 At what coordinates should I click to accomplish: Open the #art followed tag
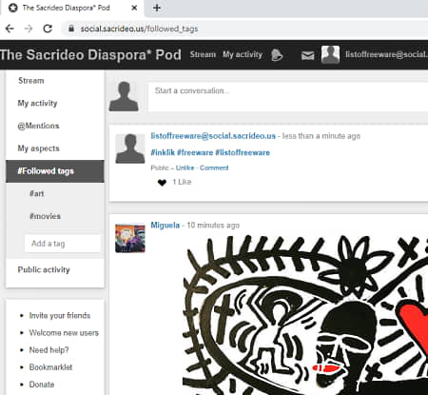(37, 193)
